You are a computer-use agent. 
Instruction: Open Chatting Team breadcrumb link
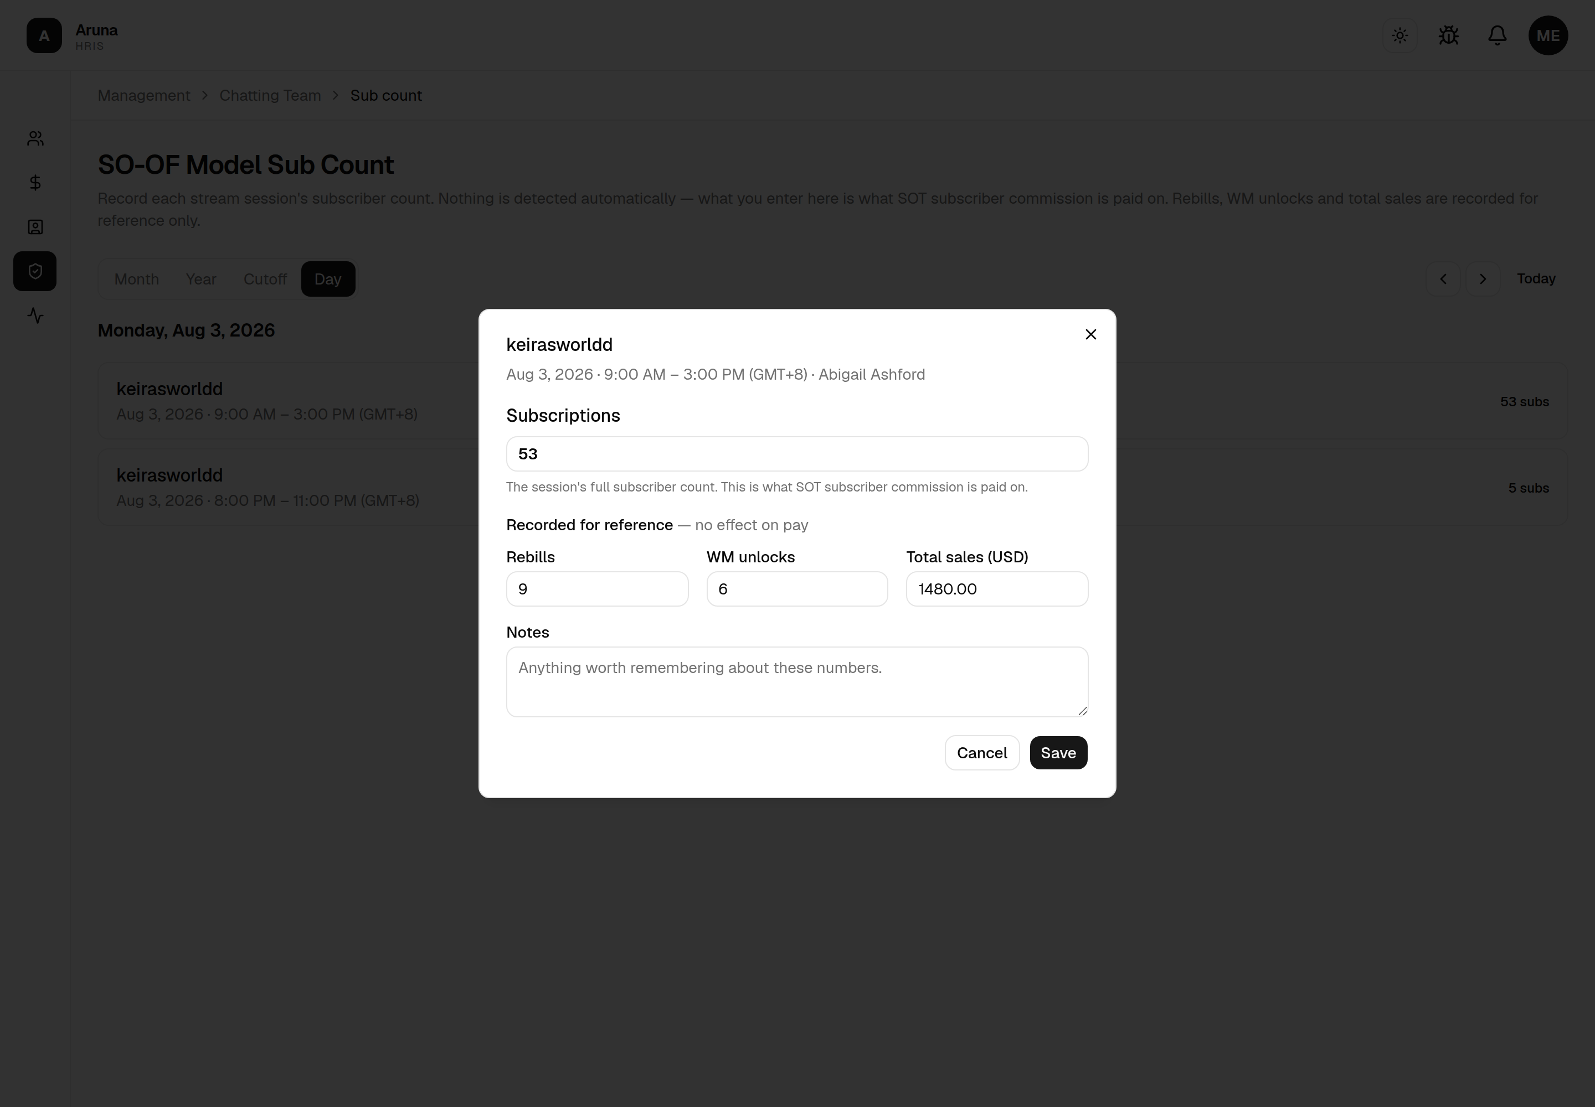click(270, 96)
